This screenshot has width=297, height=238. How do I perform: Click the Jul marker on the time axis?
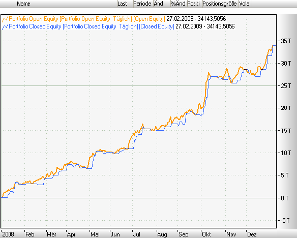(x=137, y=234)
